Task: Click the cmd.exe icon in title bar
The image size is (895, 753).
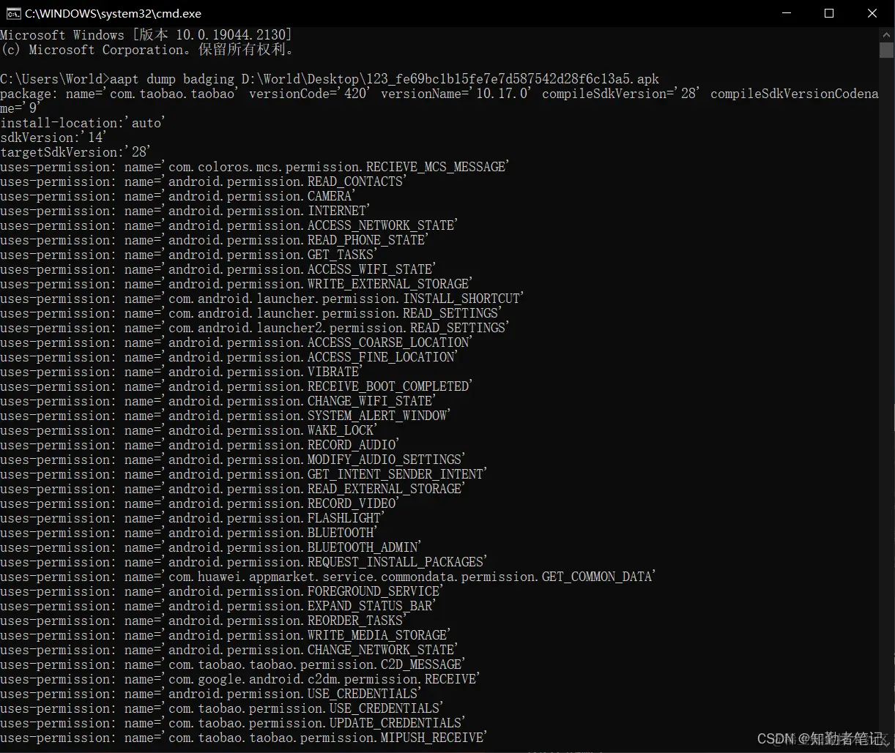Action: point(12,13)
